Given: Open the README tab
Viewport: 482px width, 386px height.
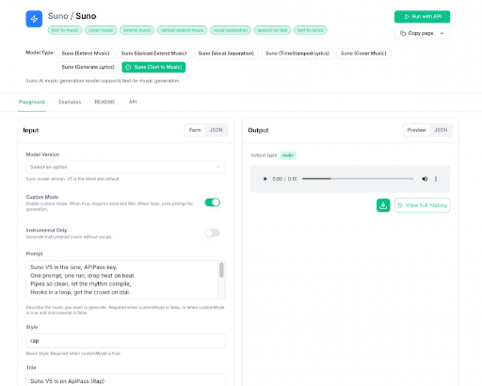Looking at the screenshot, I should (105, 102).
